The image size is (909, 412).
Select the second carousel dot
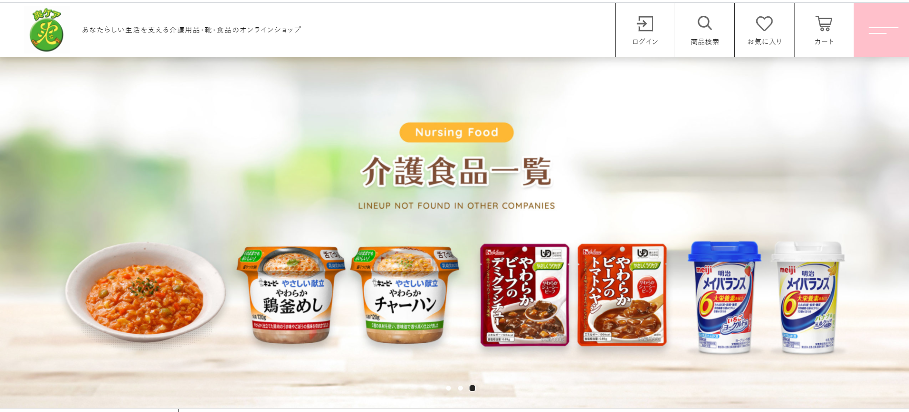pos(460,388)
